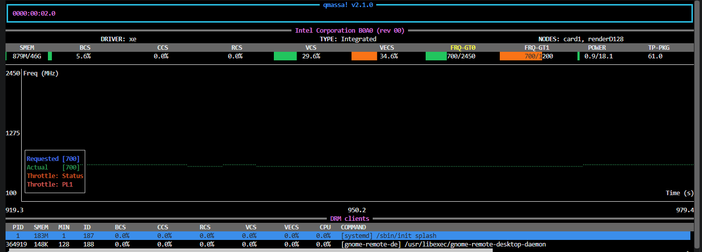
Task: Click the VECS engine header in the device stats
Action: [387, 48]
